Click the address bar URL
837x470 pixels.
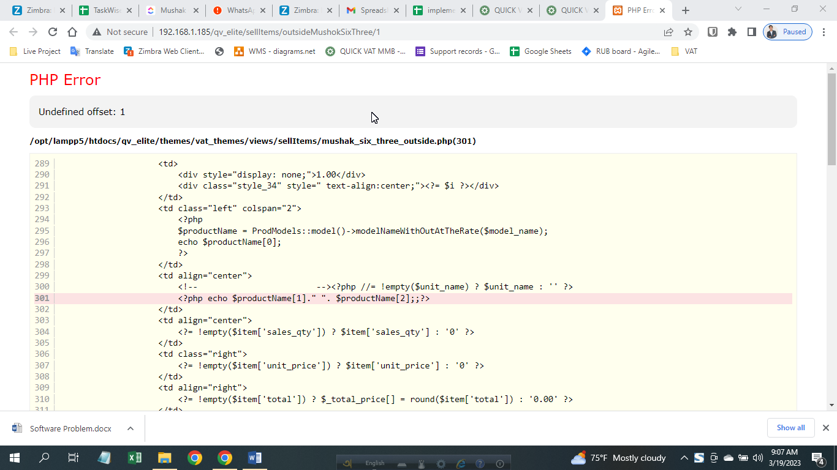[270, 32]
